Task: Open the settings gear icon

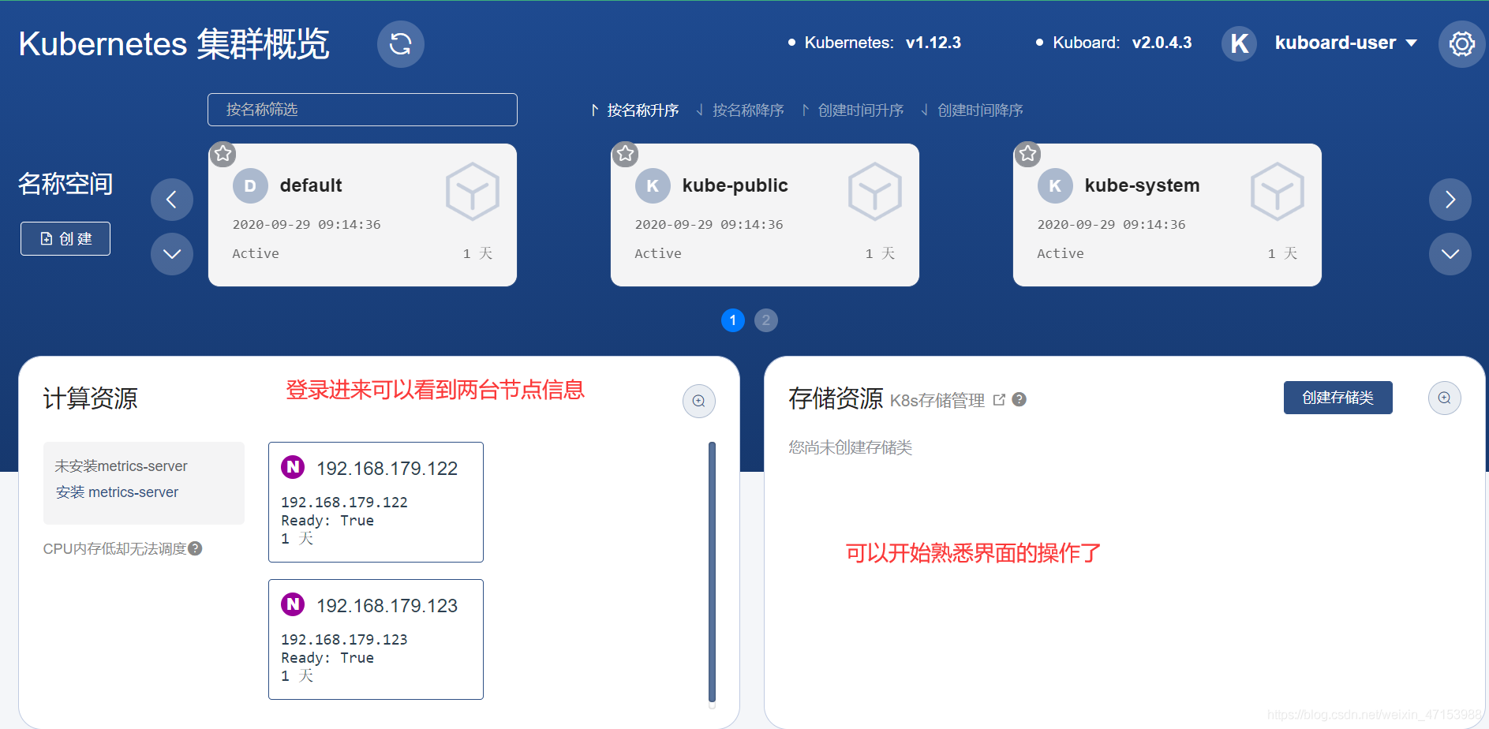Action: tap(1461, 44)
